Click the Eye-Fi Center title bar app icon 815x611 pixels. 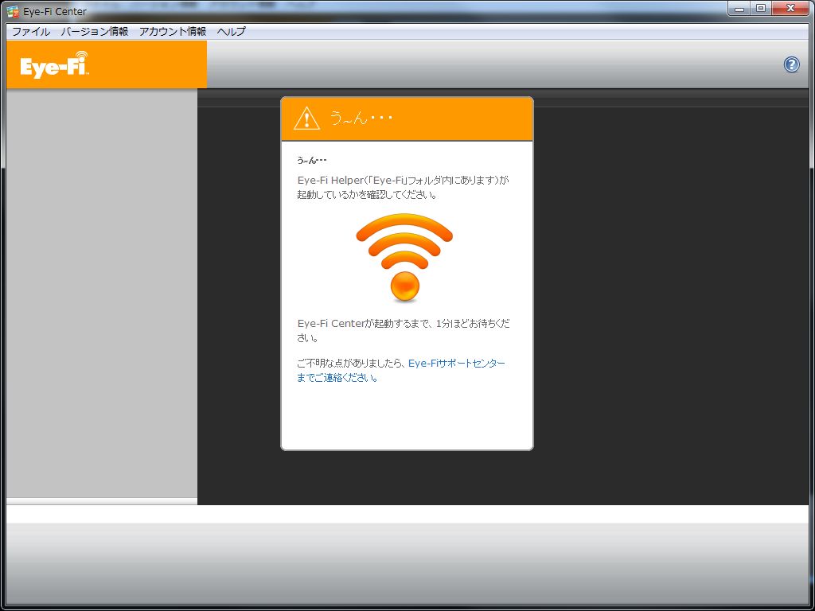point(13,11)
